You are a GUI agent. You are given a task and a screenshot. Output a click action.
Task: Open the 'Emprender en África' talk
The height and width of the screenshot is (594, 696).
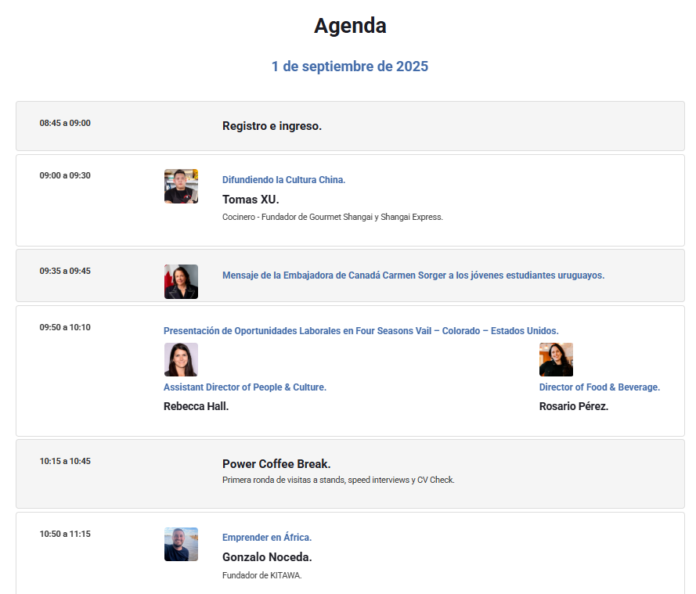coord(267,537)
